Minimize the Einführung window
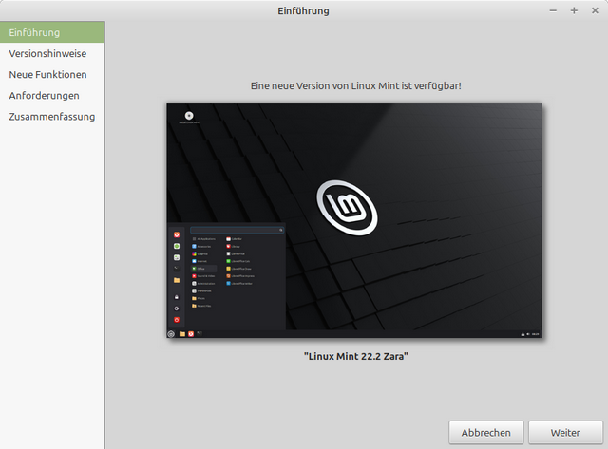The image size is (608, 449). click(x=554, y=10)
